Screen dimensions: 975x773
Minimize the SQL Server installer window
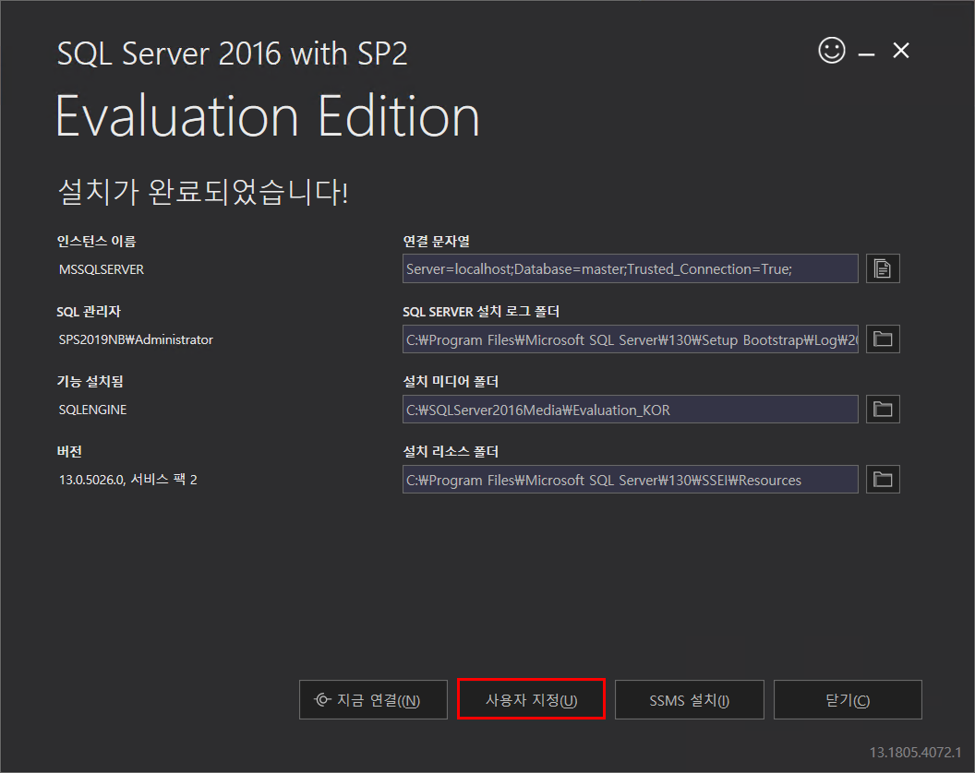coord(866,54)
